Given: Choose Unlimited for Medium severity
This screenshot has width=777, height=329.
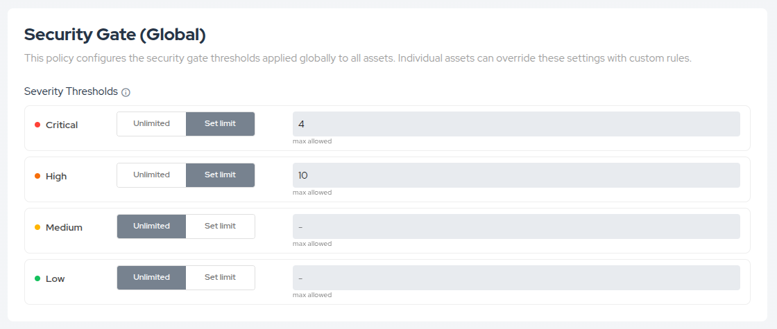Looking at the screenshot, I should (151, 226).
